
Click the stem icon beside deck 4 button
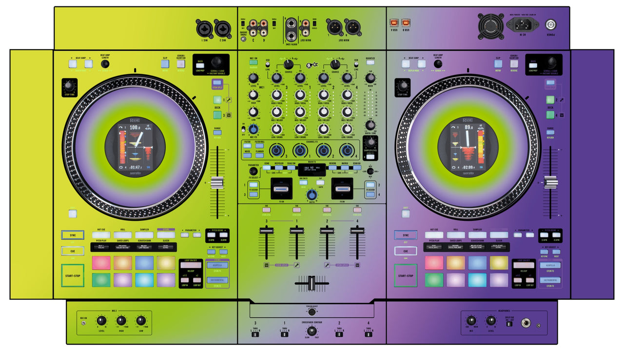coord(562,116)
